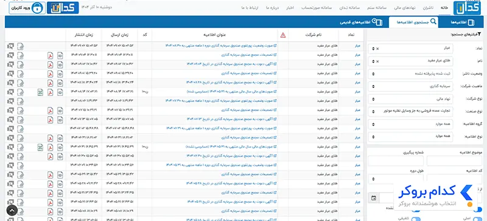Switch to the اطلاعیه‌ها tab
Screen dimensions: 487x221
tap(462, 22)
